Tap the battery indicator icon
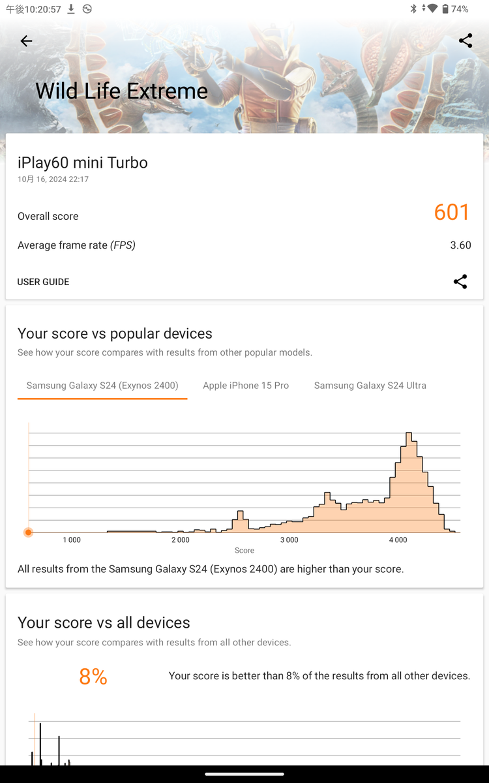 (x=445, y=9)
